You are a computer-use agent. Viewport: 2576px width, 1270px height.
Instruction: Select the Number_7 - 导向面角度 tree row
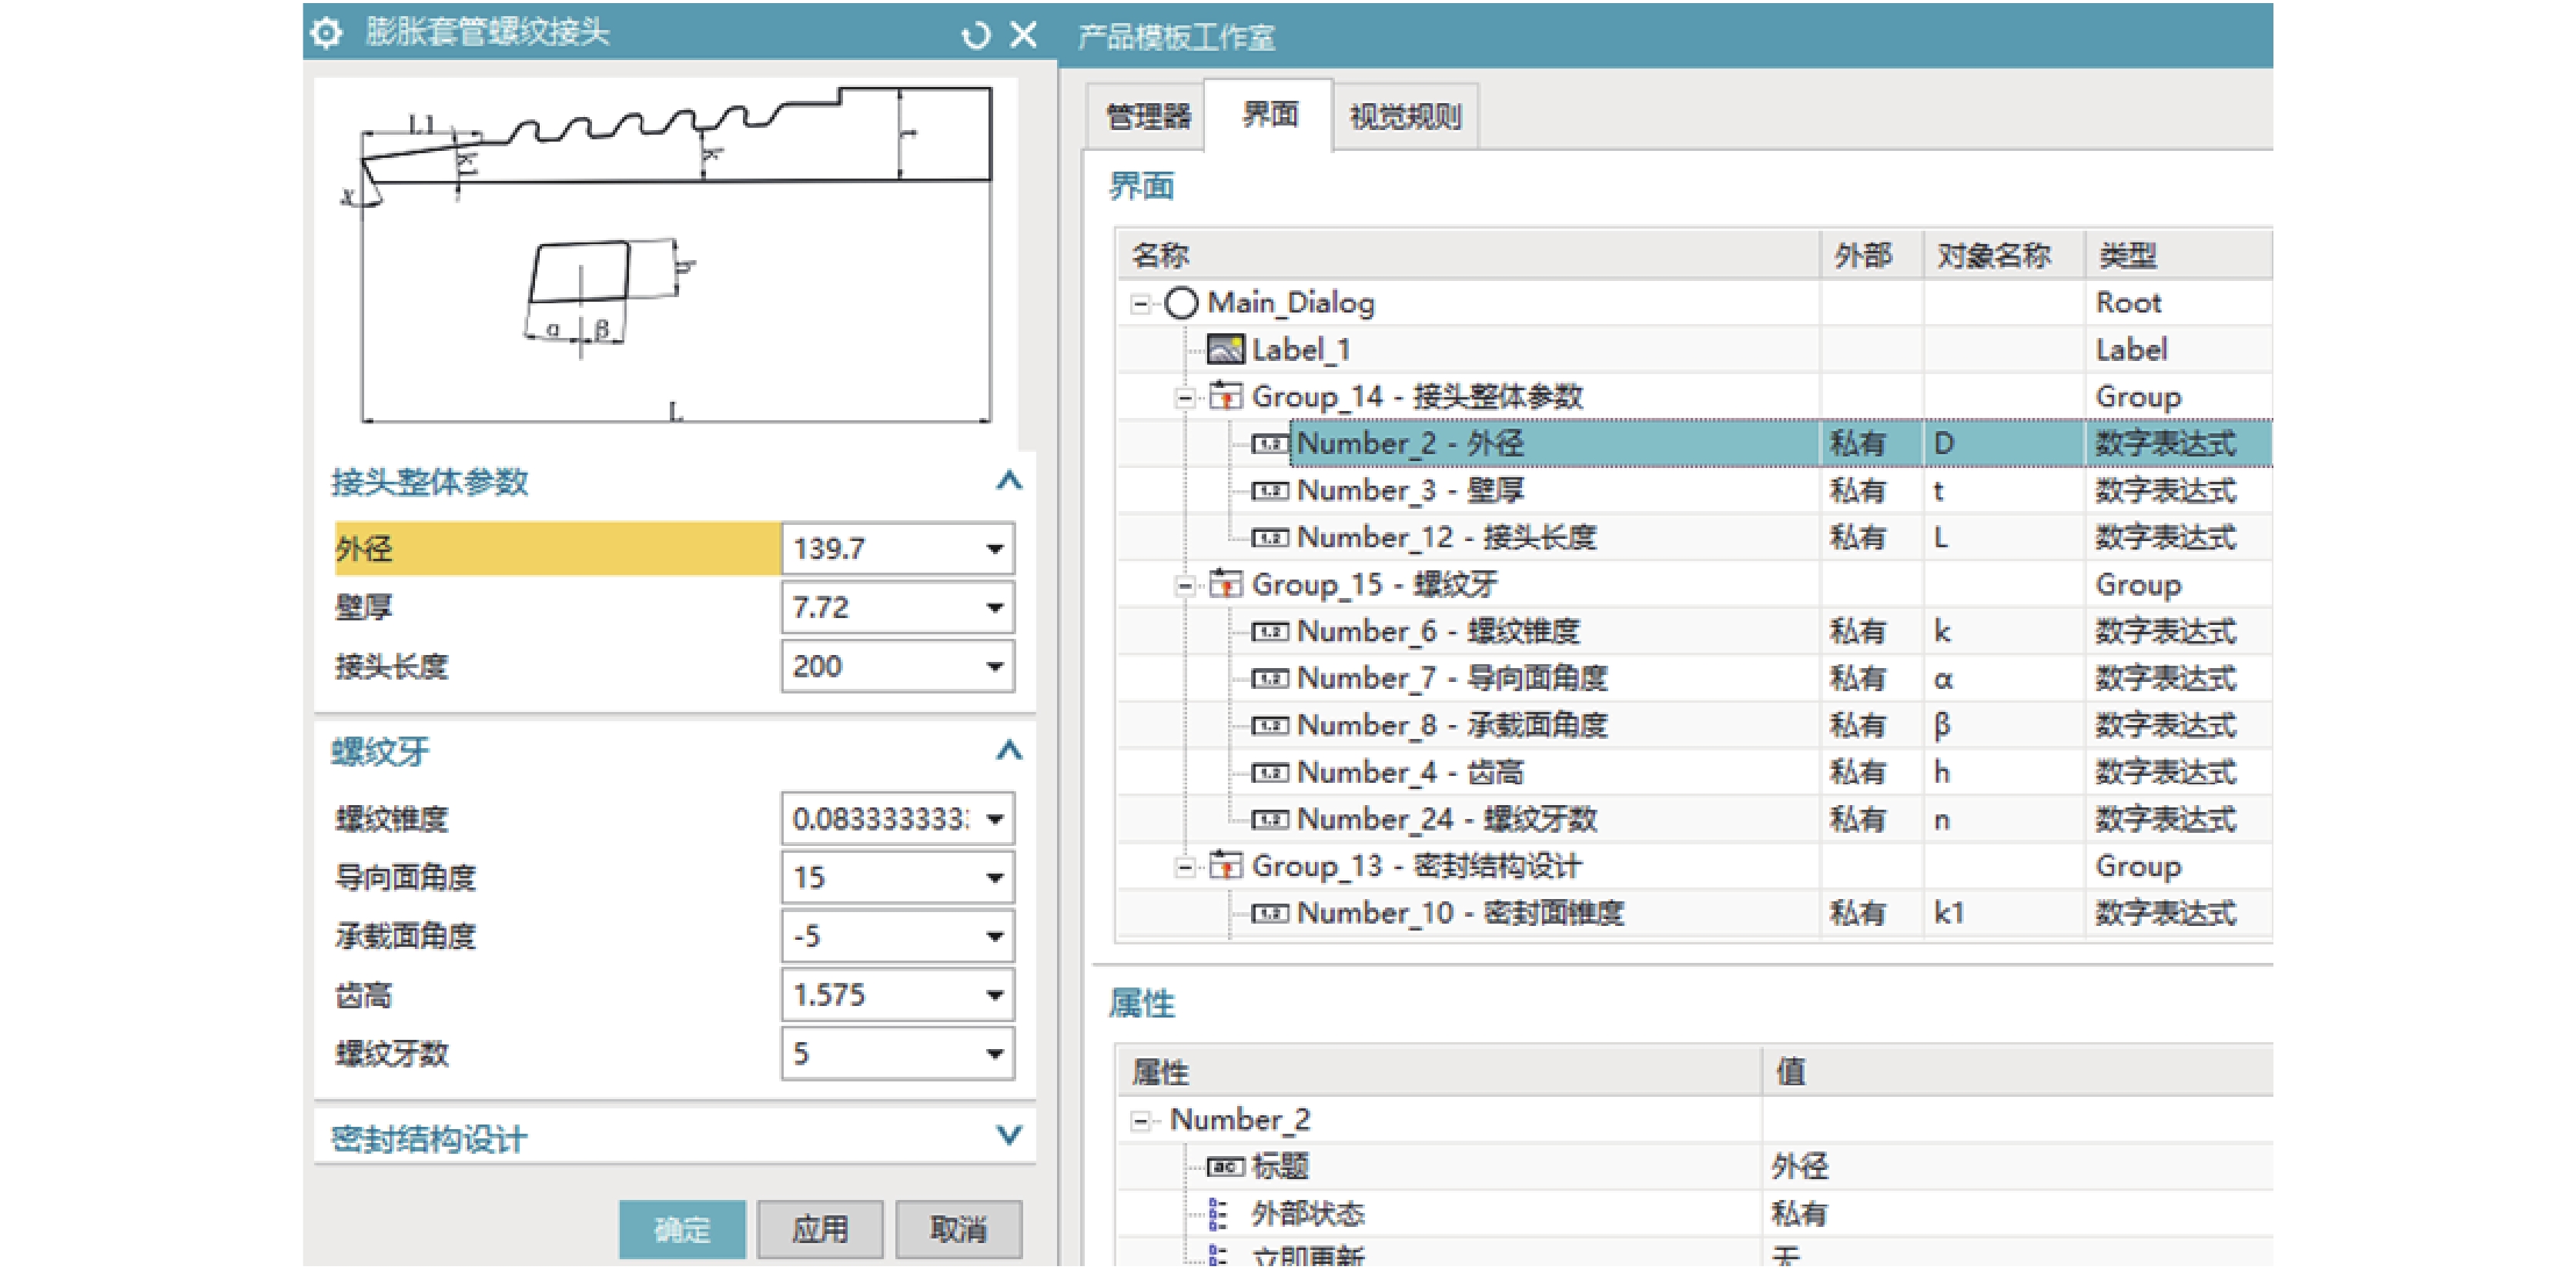pos(1695,679)
